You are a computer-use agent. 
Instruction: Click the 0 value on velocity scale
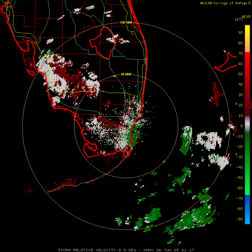click(242, 126)
